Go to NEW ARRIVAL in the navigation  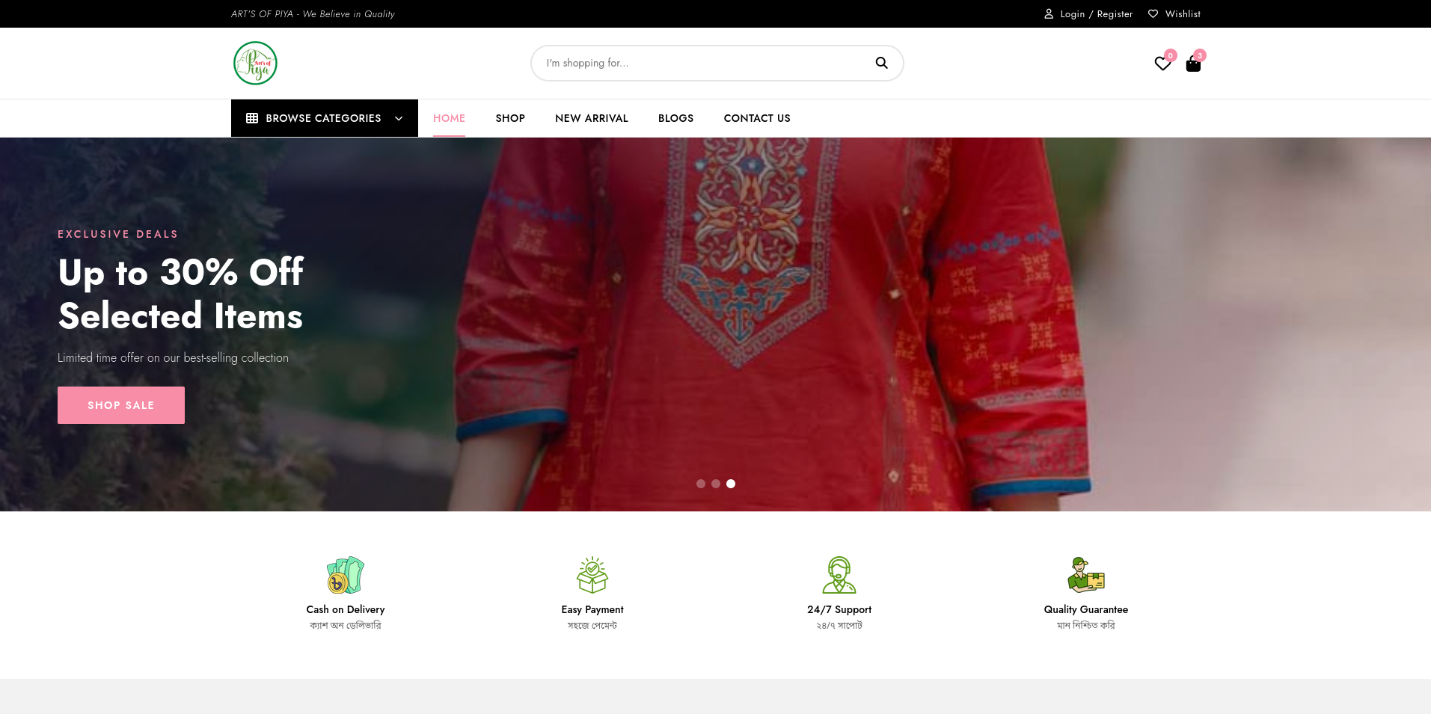click(591, 118)
